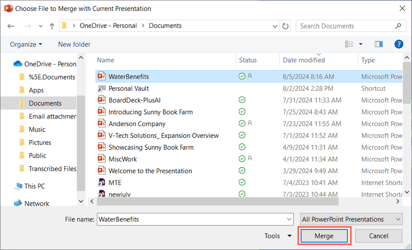
Task: Click horizontal scrollbar right arrow
Action: (397, 201)
